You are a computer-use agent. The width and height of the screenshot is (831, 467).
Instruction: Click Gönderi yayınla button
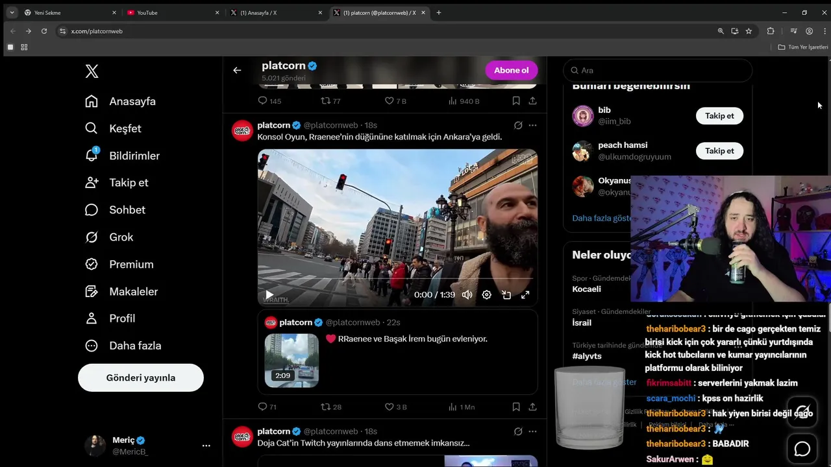(141, 377)
